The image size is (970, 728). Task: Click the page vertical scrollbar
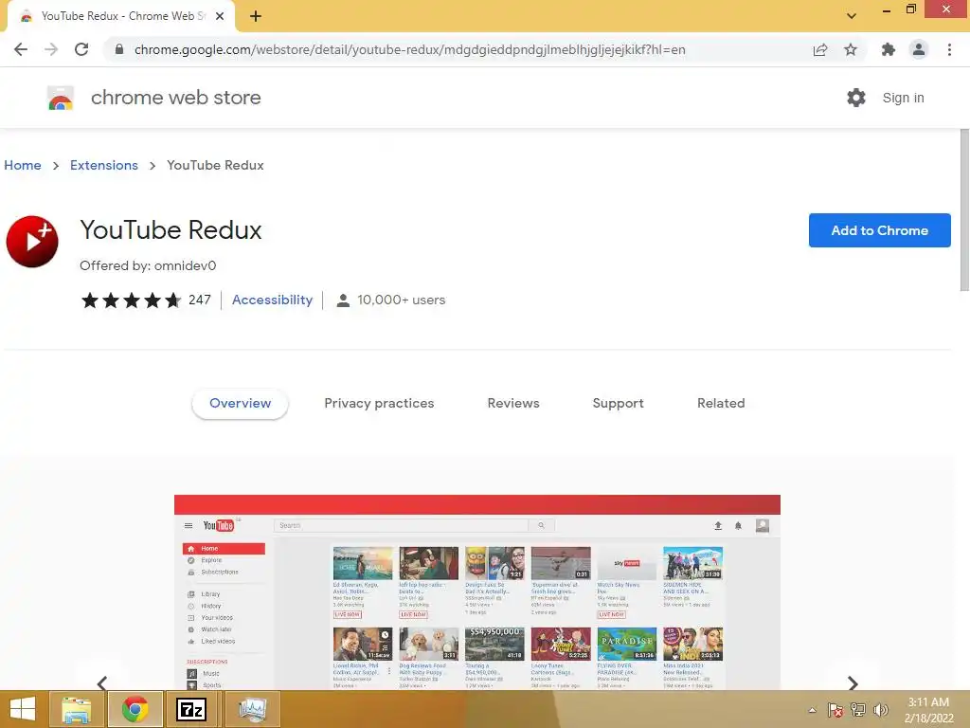pos(964,210)
